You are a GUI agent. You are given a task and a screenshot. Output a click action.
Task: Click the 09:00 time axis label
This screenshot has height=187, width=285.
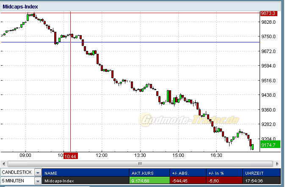coord(25,155)
